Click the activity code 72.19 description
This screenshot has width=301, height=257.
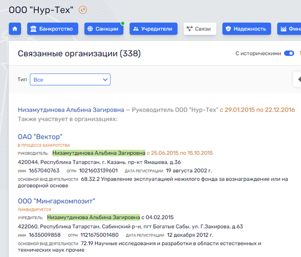(139, 247)
